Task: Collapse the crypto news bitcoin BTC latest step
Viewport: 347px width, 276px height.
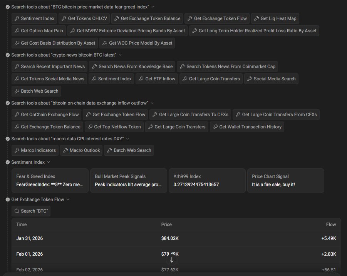Action: point(120,55)
